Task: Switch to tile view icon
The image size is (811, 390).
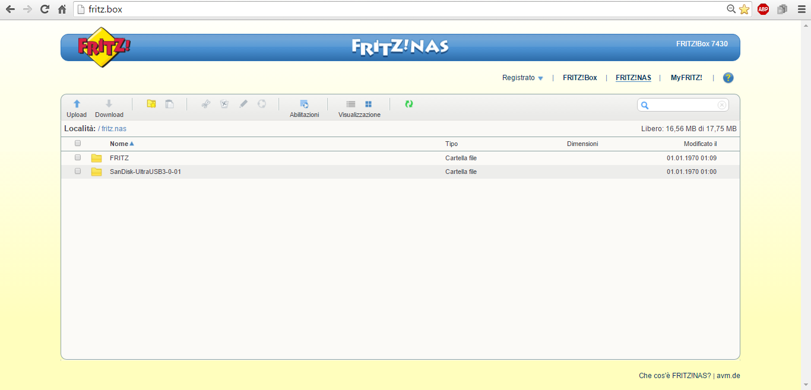Action: click(x=368, y=104)
